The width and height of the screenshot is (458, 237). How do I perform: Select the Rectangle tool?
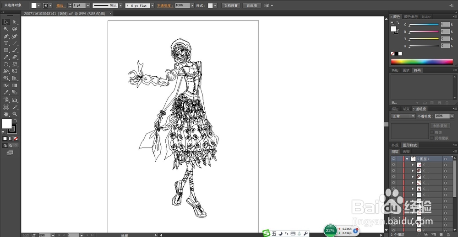[6, 50]
